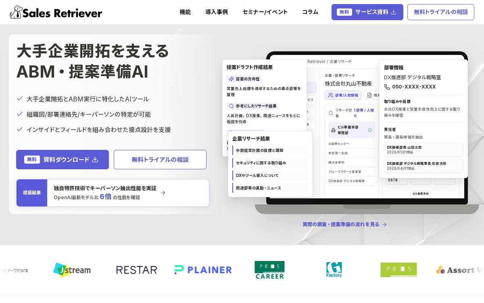Click the sparkle icon next to 提案の方向性

[231, 79]
